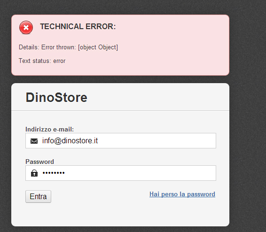Screen dimensions: 266x232
Task: Place cursor on info@dinostore.it email text
Action: click(x=70, y=141)
